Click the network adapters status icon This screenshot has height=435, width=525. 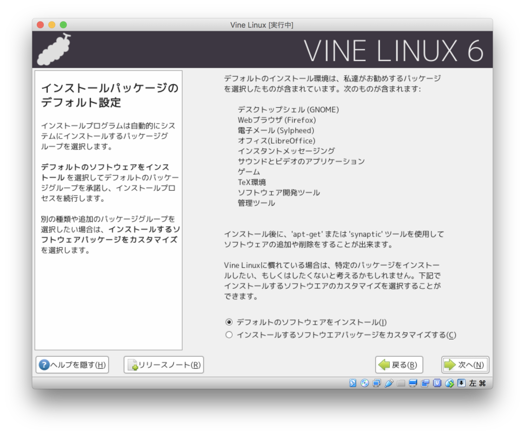click(x=377, y=383)
